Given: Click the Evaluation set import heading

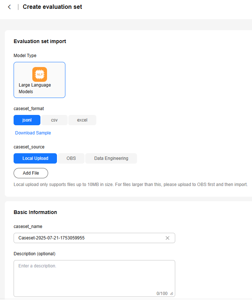Looking at the screenshot, I should tap(40, 41).
